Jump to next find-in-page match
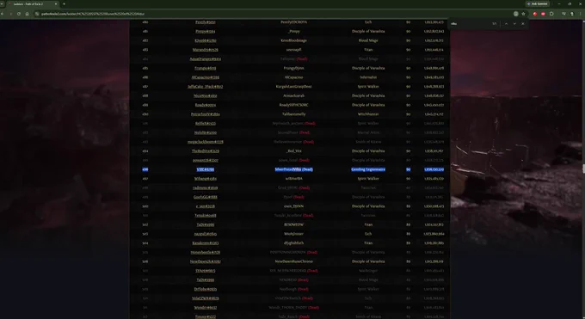 coord(514,23)
